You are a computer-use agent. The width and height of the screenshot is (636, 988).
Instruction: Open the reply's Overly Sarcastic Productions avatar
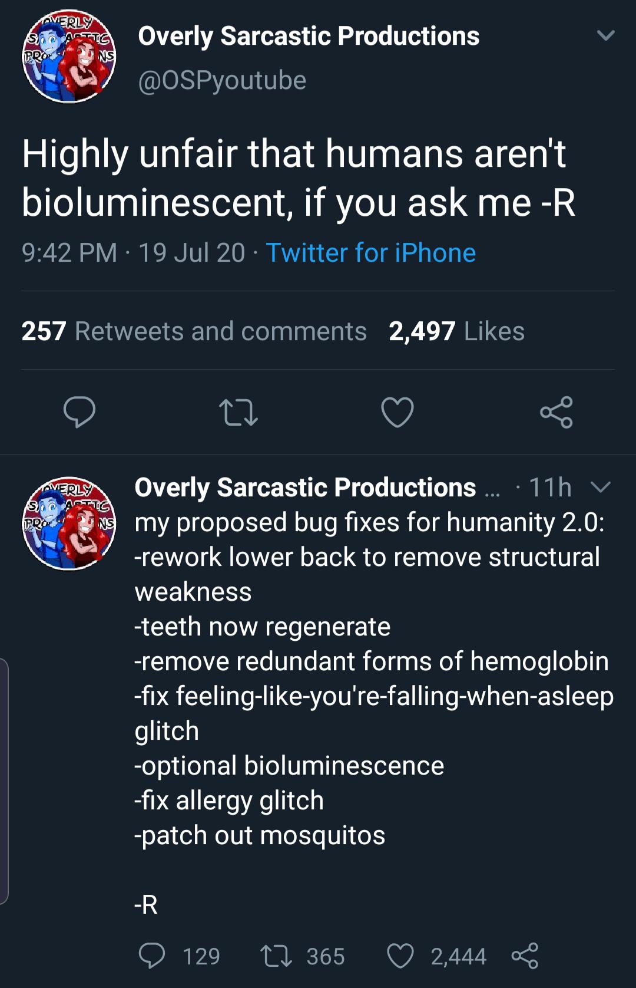69,523
